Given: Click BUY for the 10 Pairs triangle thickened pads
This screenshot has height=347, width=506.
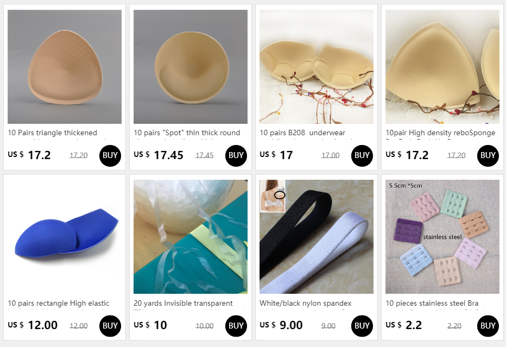Looking at the screenshot, I should coord(110,156).
